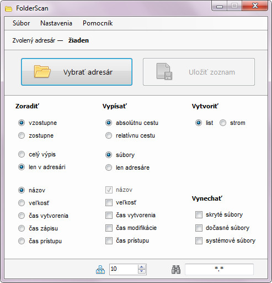Open the Súbor menu
Image resolution: width=272 pixels, height=283 pixels.
point(21,23)
